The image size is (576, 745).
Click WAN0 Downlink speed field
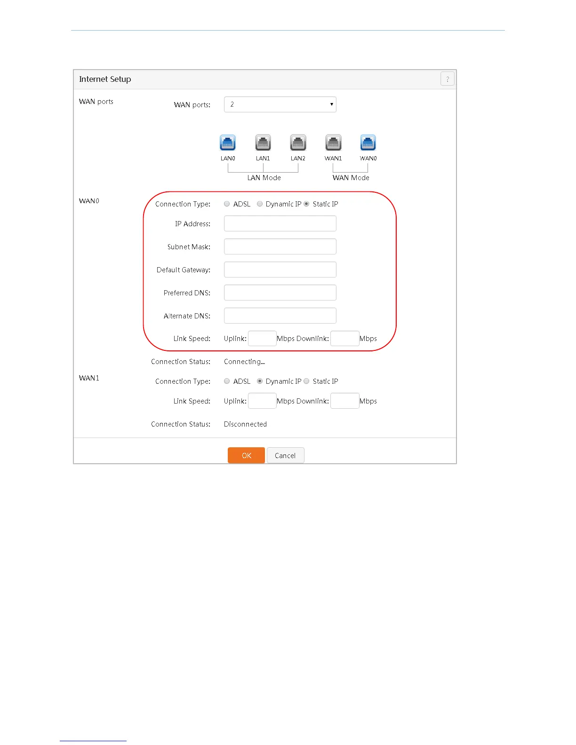pos(345,339)
